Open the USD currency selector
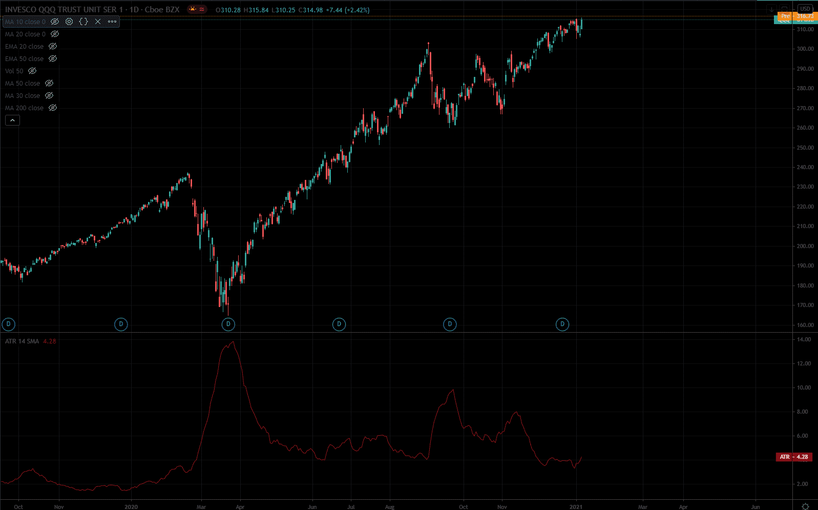Image resolution: width=818 pixels, height=510 pixels. pos(805,9)
